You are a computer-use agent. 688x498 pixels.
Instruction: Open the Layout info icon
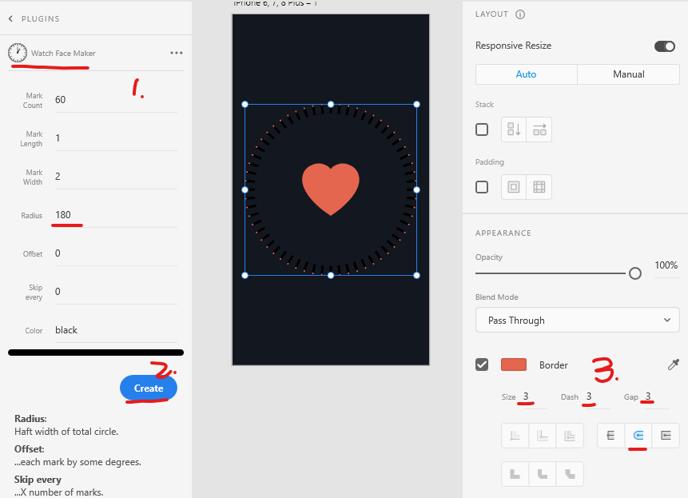point(520,14)
